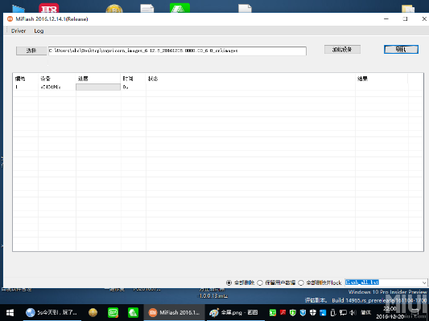The width and height of the screenshot is (429, 321).
Task: Click the USB device tray icon
Action: [332, 312]
